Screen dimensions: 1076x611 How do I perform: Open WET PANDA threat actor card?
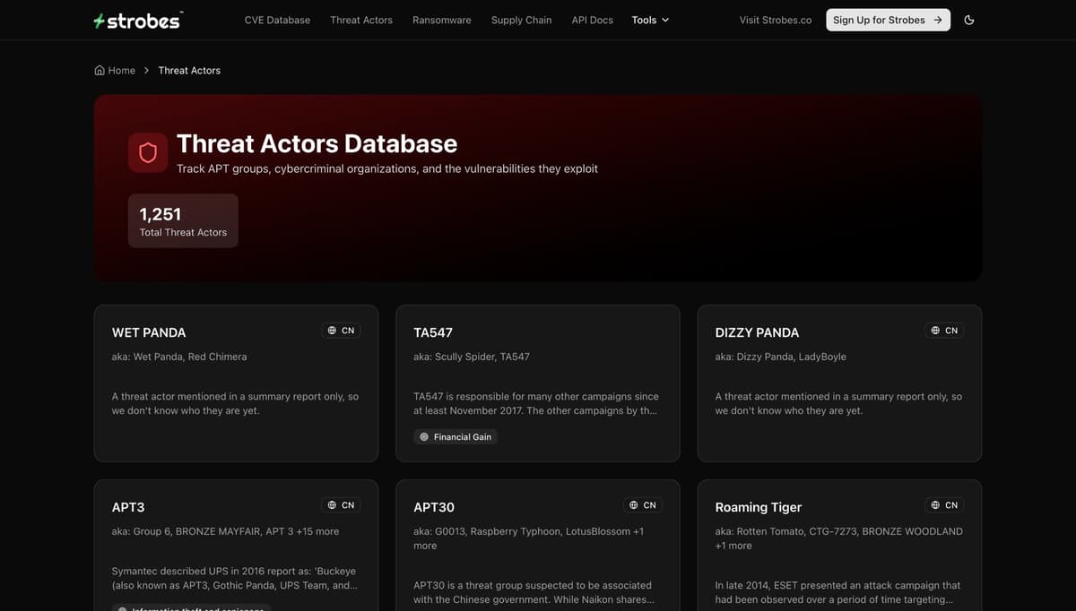click(236, 383)
